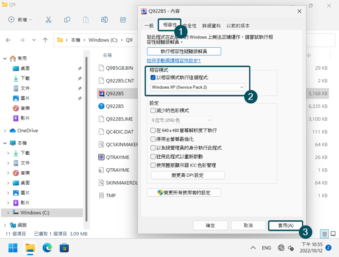Viewport: 339px width, 257px height.
Task: Switch to the 以前的版本 tab
Action: pos(238,26)
